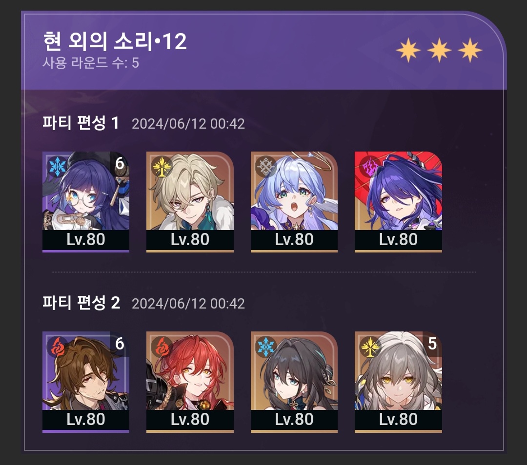The height and width of the screenshot is (465, 527).
Task: Open Acheron character thumbnail
Action: point(398,201)
